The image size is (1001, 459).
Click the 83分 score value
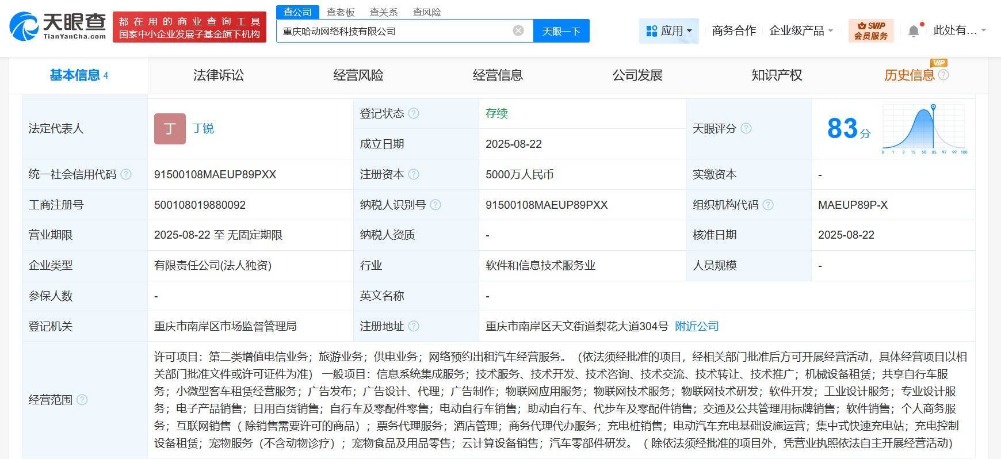click(x=849, y=129)
